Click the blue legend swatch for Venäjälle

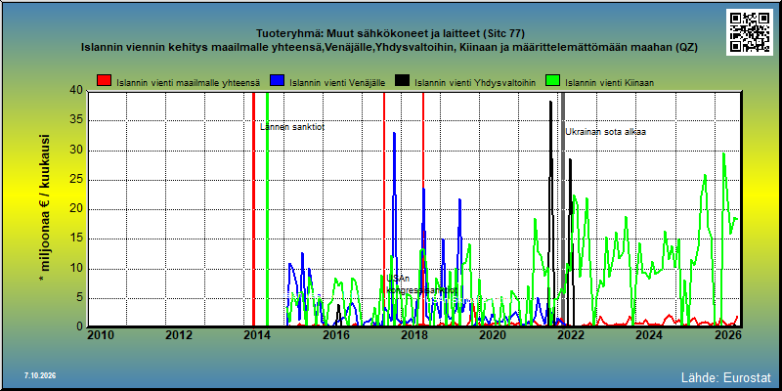point(278,81)
